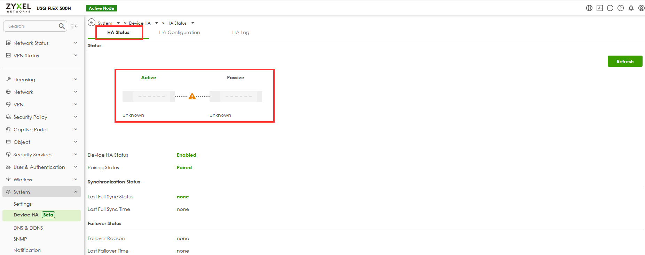Open SNMP under System menu
This screenshot has width=645, height=255.
point(20,239)
